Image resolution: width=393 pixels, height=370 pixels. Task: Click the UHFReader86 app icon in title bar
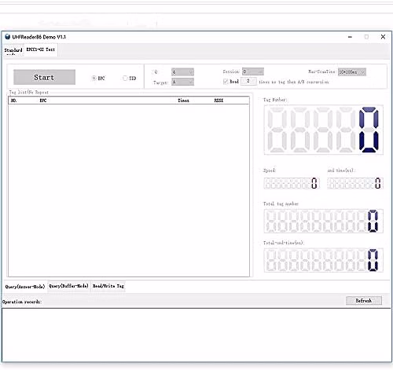[x=8, y=37]
